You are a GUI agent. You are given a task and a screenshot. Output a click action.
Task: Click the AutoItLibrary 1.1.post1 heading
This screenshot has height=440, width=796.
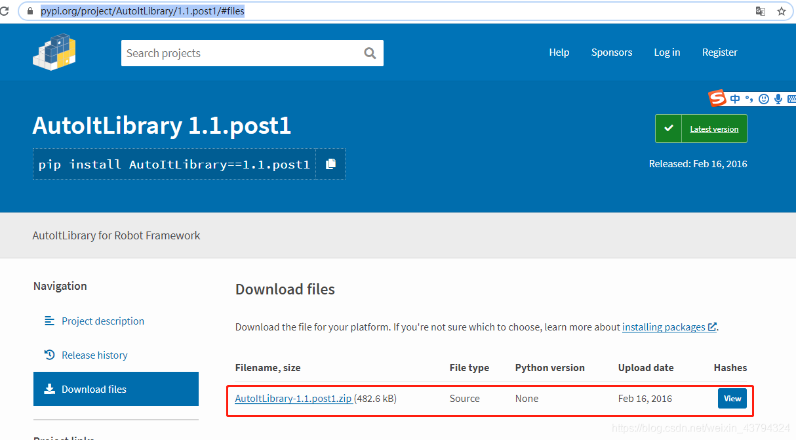pos(162,125)
